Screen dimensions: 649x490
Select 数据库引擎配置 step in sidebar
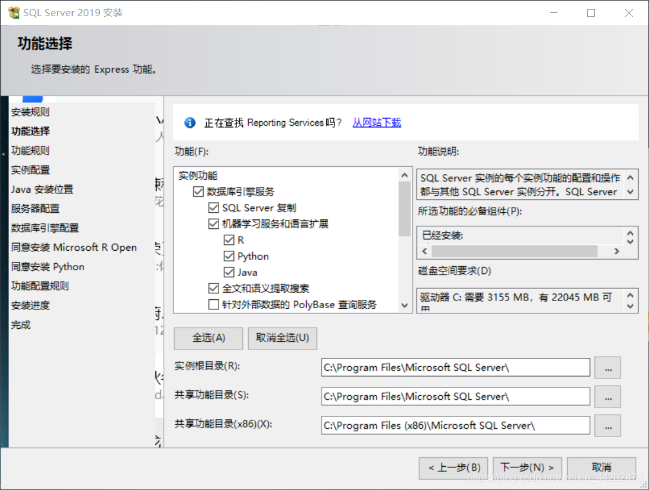pos(44,228)
